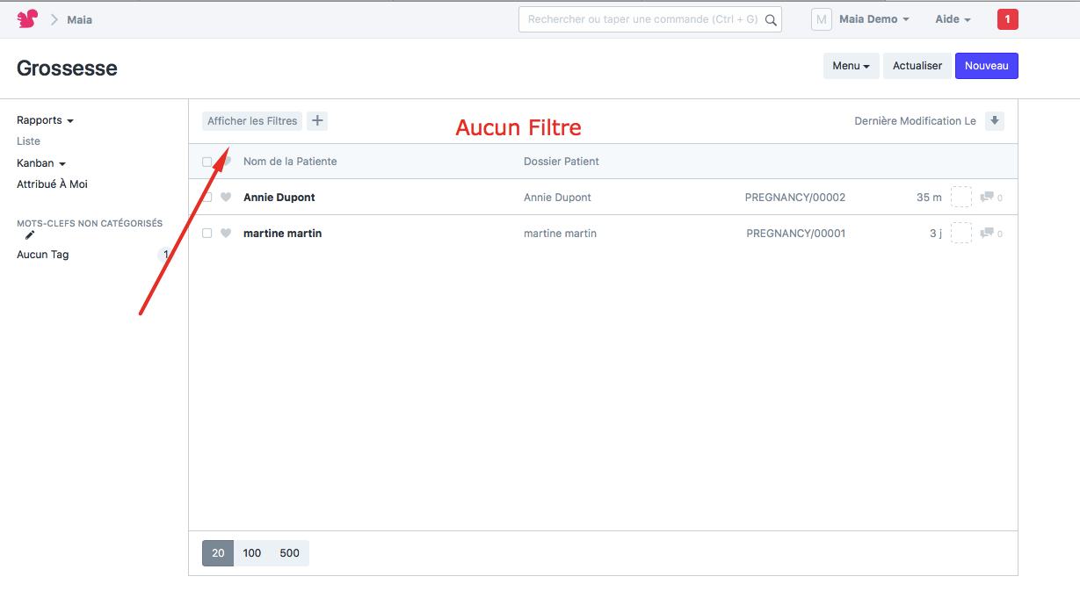
Task: Open the Maia Demo user menu
Action: click(873, 19)
